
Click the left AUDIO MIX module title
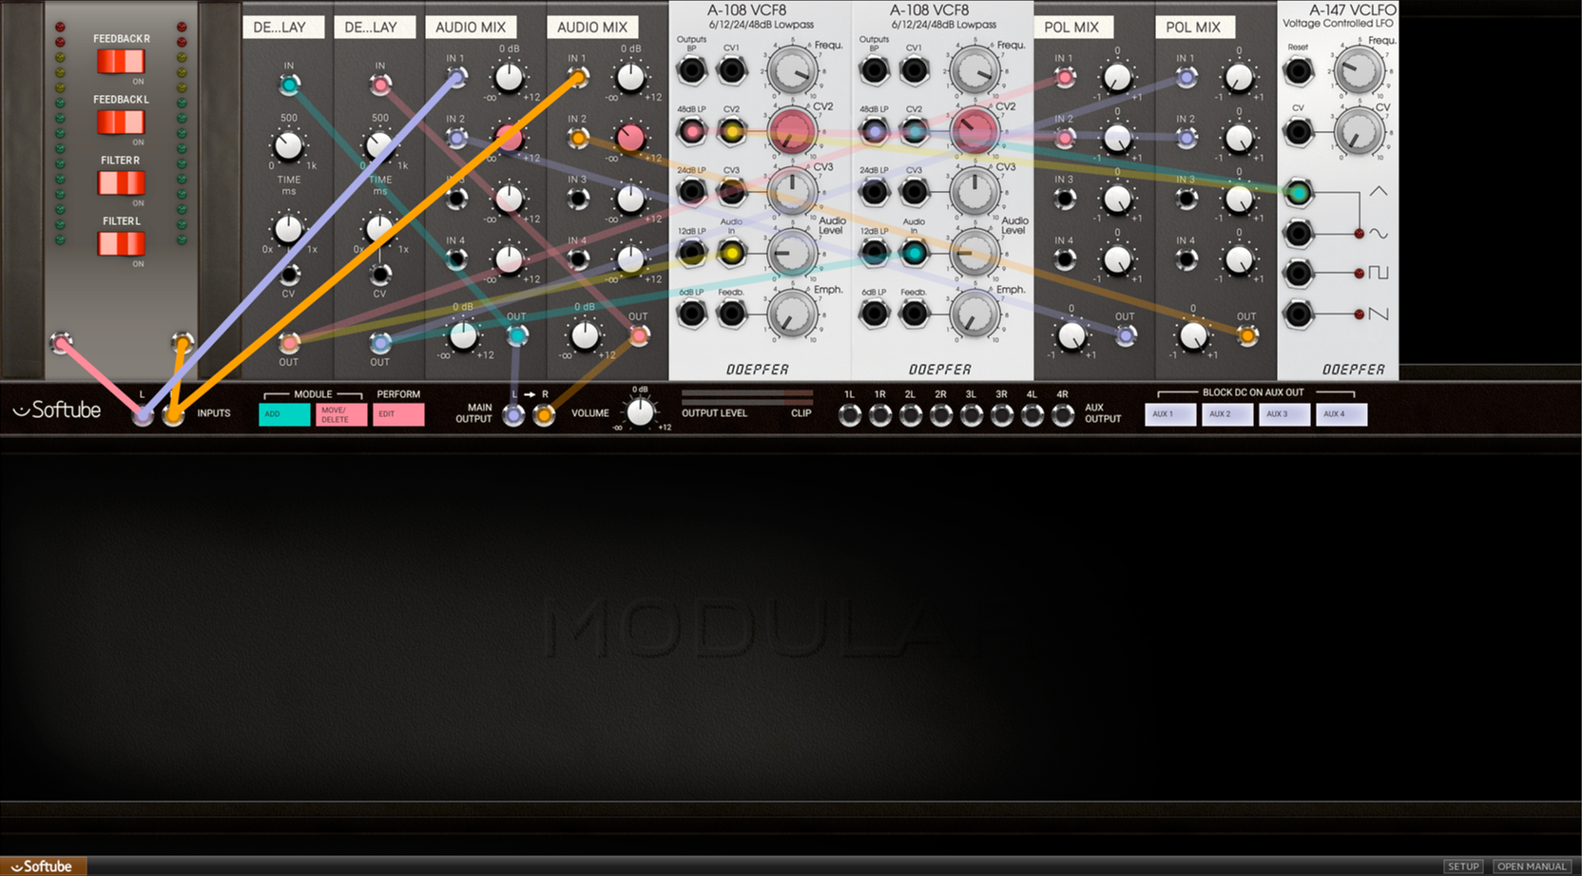(x=471, y=28)
